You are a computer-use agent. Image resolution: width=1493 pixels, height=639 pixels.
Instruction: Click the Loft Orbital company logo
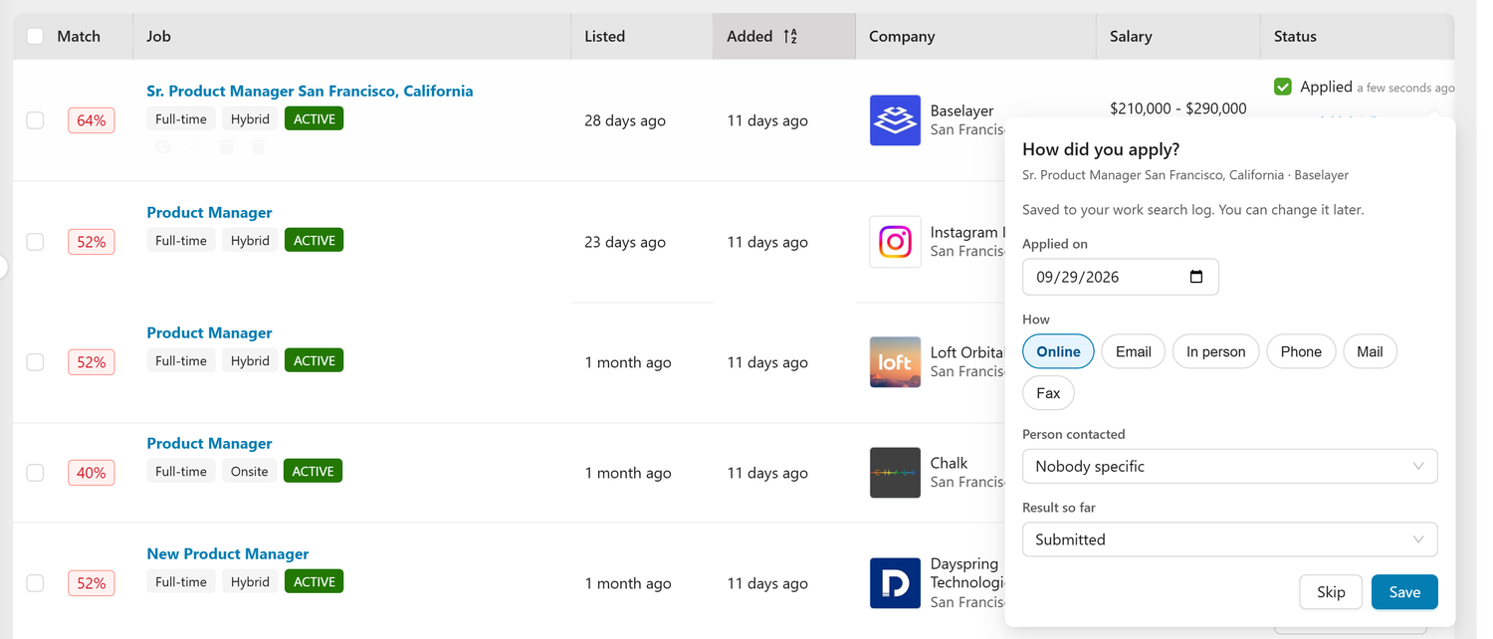click(x=895, y=362)
